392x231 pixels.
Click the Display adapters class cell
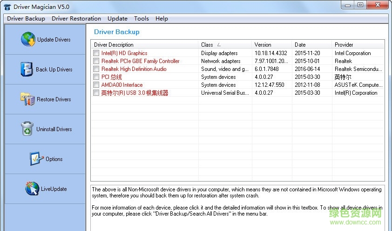[x=219, y=53]
